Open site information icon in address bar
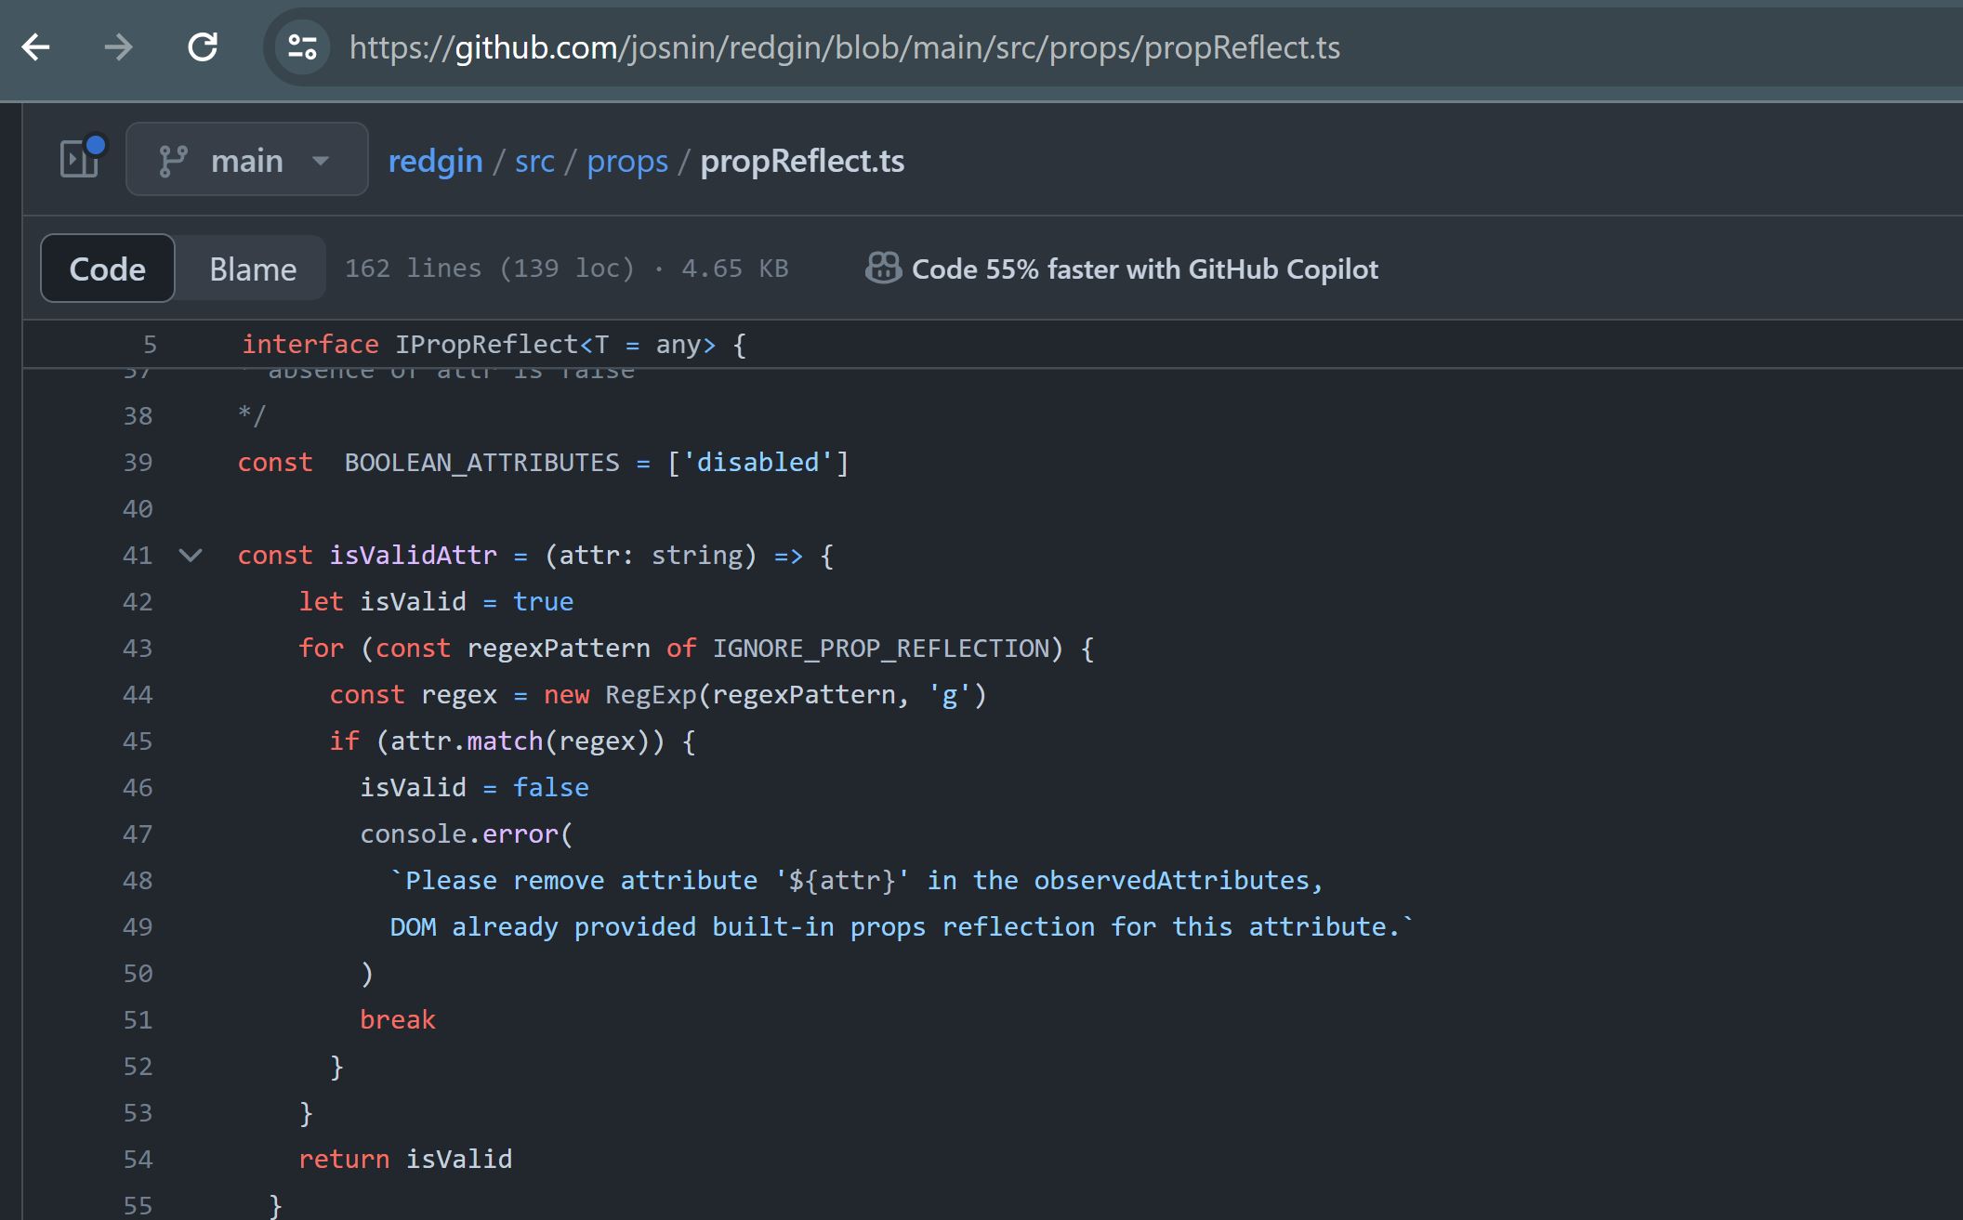1963x1220 pixels. (x=303, y=47)
